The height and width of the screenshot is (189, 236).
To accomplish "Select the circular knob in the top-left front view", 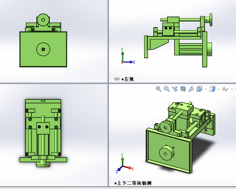I will (x=43, y=20).
